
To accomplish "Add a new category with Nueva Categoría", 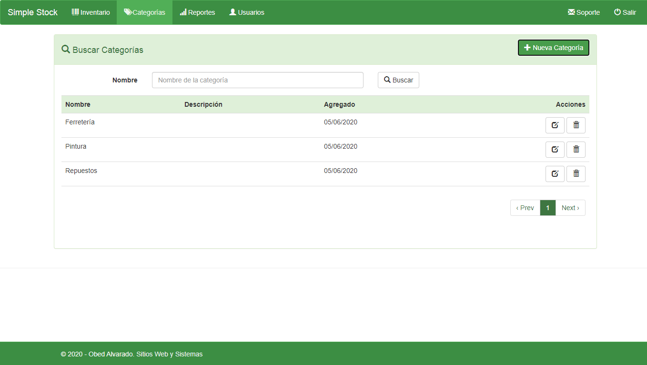I will pyautogui.click(x=554, y=48).
